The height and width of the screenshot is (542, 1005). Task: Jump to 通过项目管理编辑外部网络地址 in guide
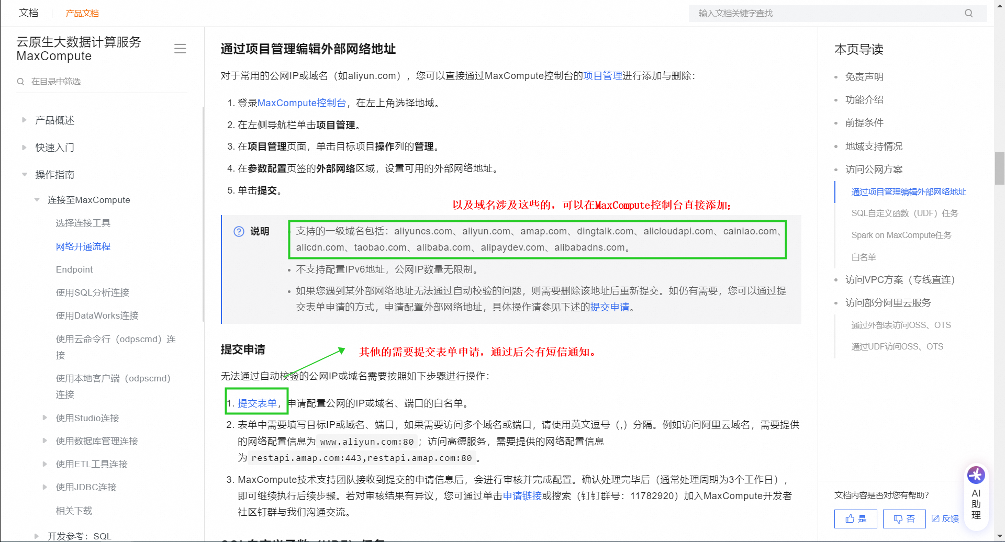pyautogui.click(x=909, y=192)
